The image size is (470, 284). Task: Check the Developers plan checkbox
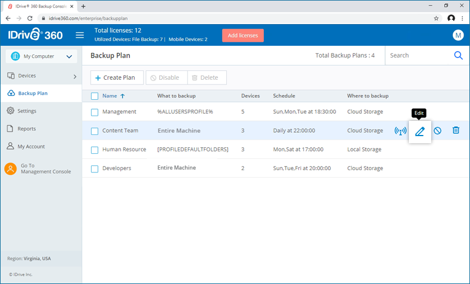click(x=95, y=169)
